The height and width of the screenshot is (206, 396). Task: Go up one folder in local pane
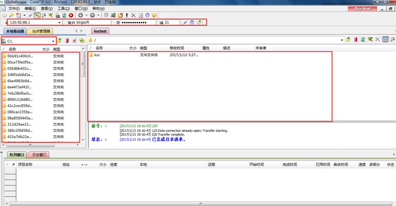coord(60,40)
